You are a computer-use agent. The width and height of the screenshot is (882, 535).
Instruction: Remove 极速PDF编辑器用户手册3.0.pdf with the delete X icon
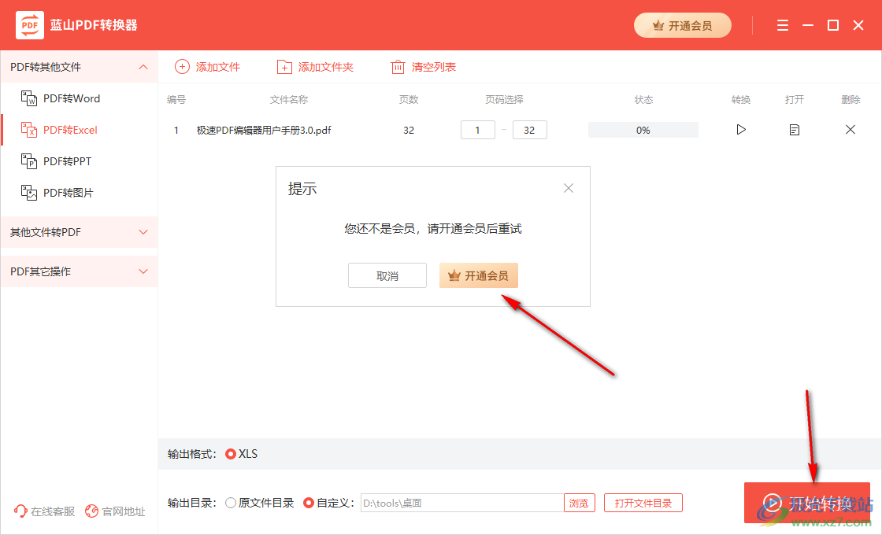850,130
